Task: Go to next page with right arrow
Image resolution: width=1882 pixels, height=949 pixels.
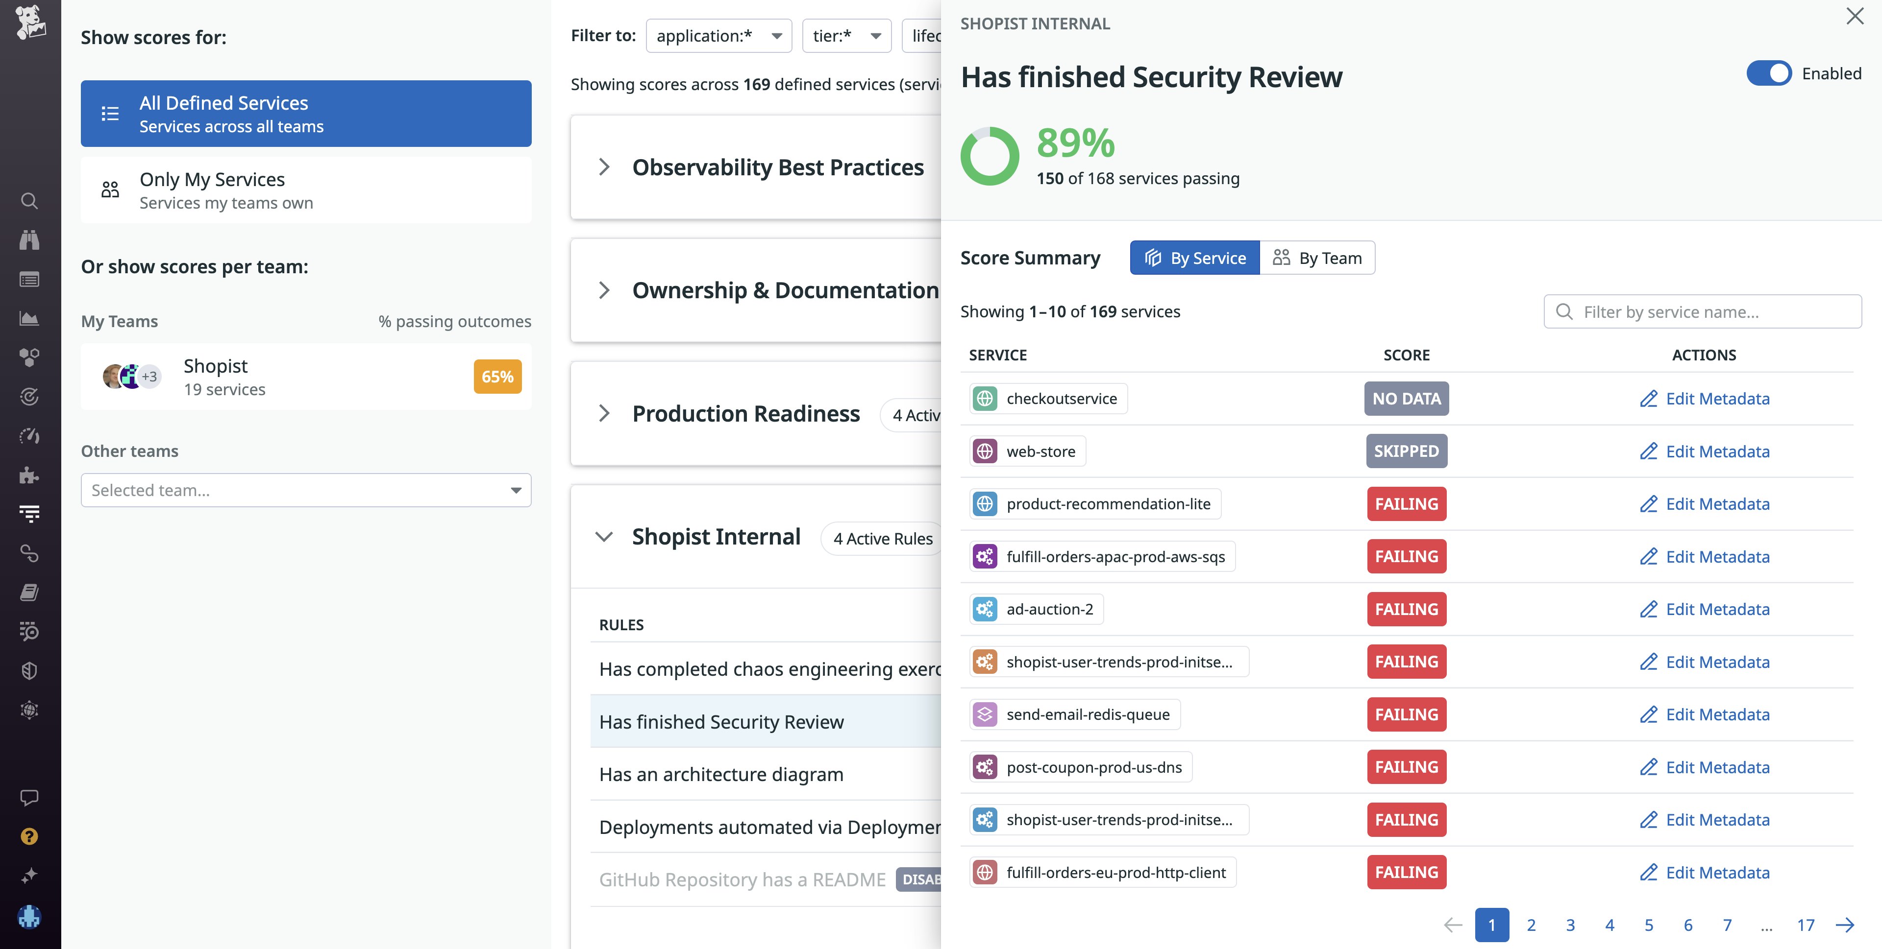Action: pyautogui.click(x=1845, y=925)
